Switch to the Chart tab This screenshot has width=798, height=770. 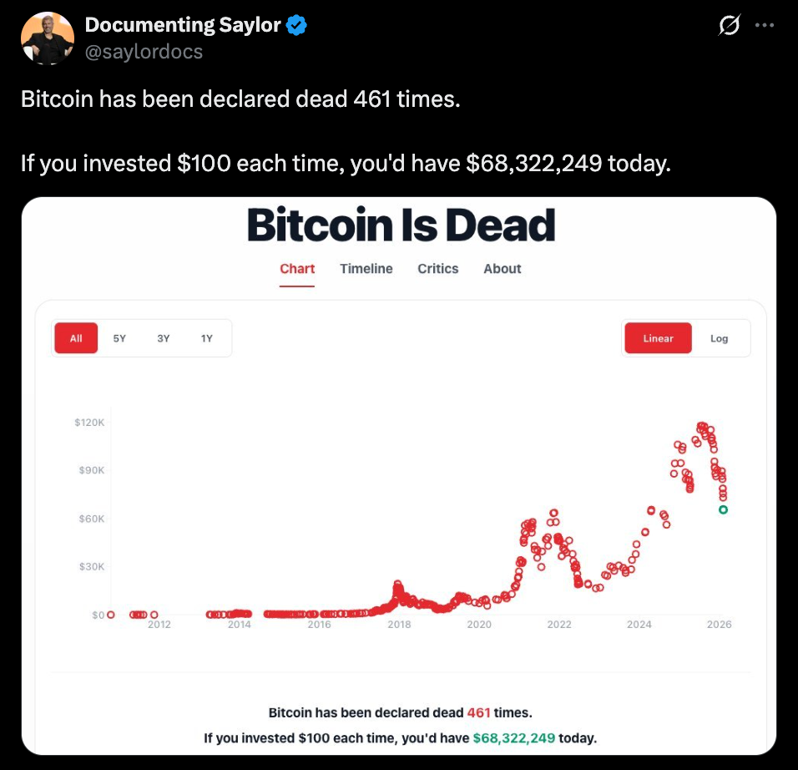click(297, 269)
